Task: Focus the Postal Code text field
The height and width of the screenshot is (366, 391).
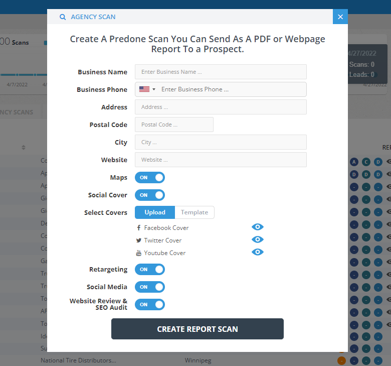Action: 174,125
